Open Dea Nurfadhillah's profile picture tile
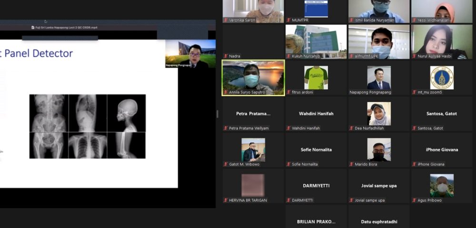Viewport: 476px width, 228px height. tap(379, 113)
